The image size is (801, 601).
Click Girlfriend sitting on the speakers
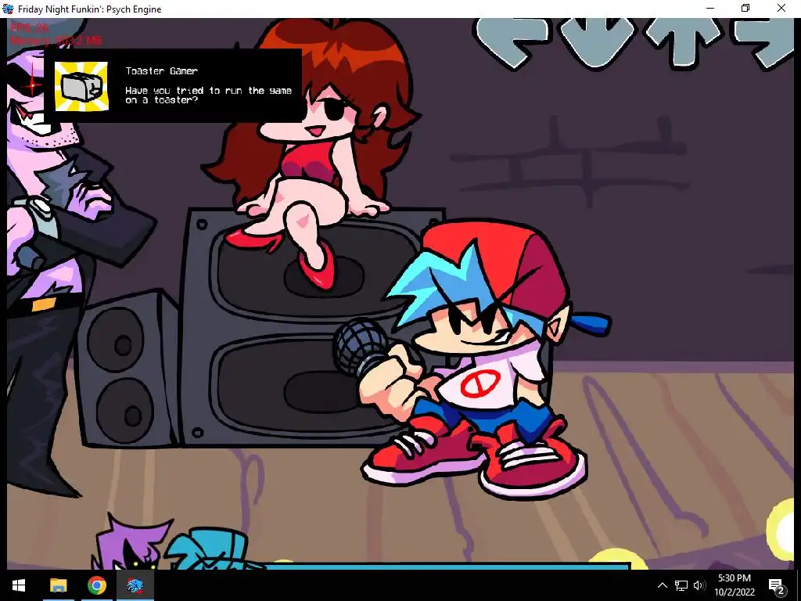311,153
